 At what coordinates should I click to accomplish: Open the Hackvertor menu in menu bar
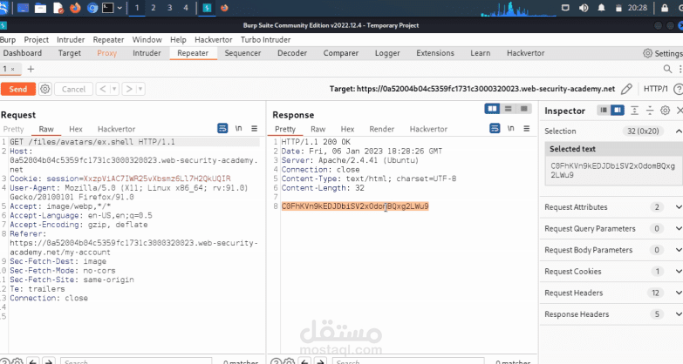(x=214, y=39)
